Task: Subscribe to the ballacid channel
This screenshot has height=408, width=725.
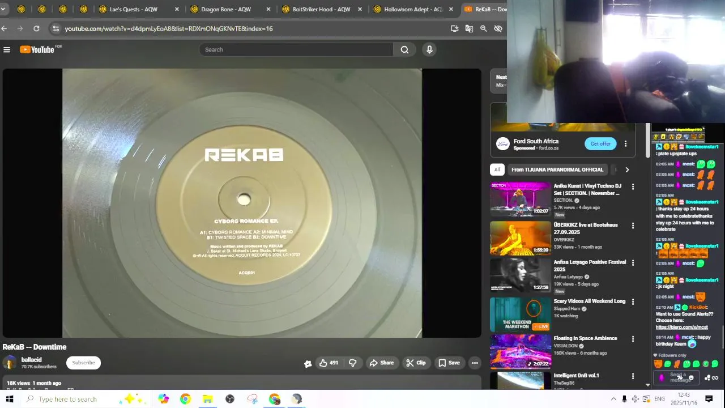Action: point(83,363)
